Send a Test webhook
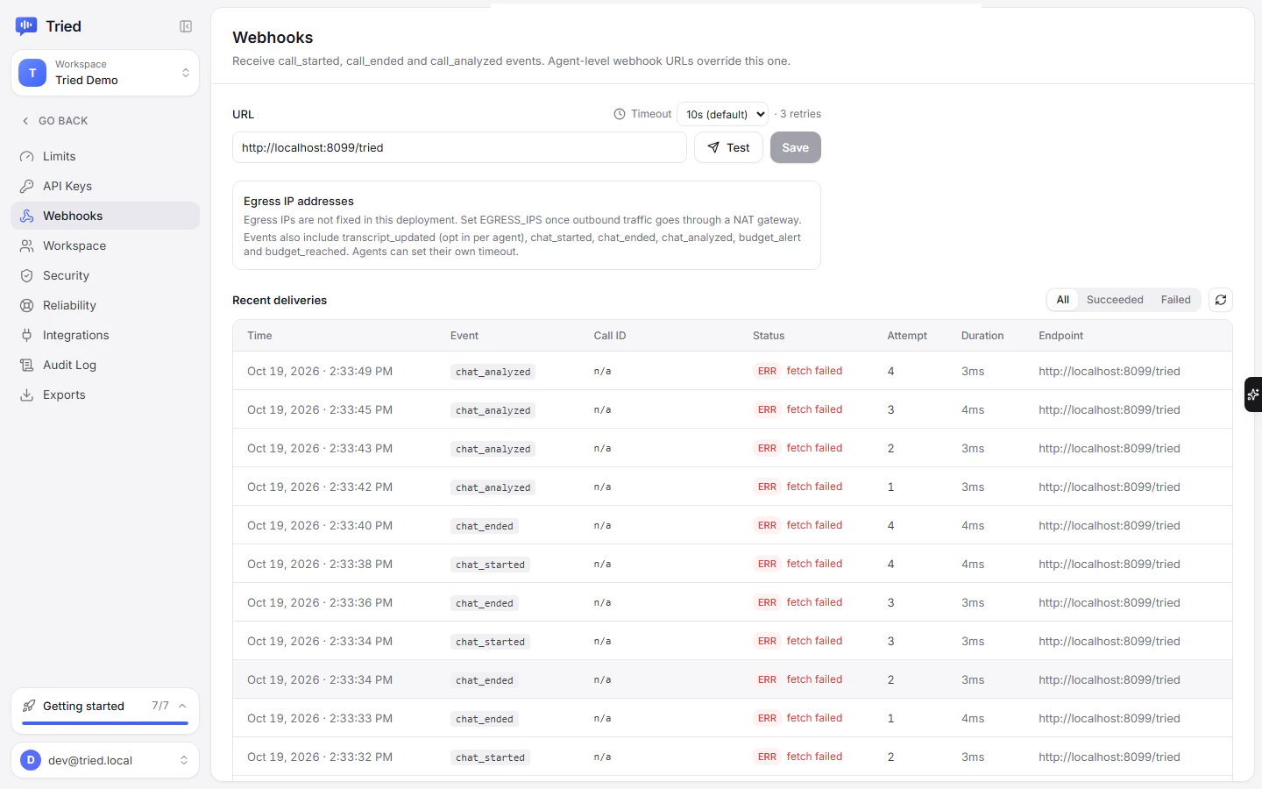Screen dimensions: 1262x789 [728, 147]
